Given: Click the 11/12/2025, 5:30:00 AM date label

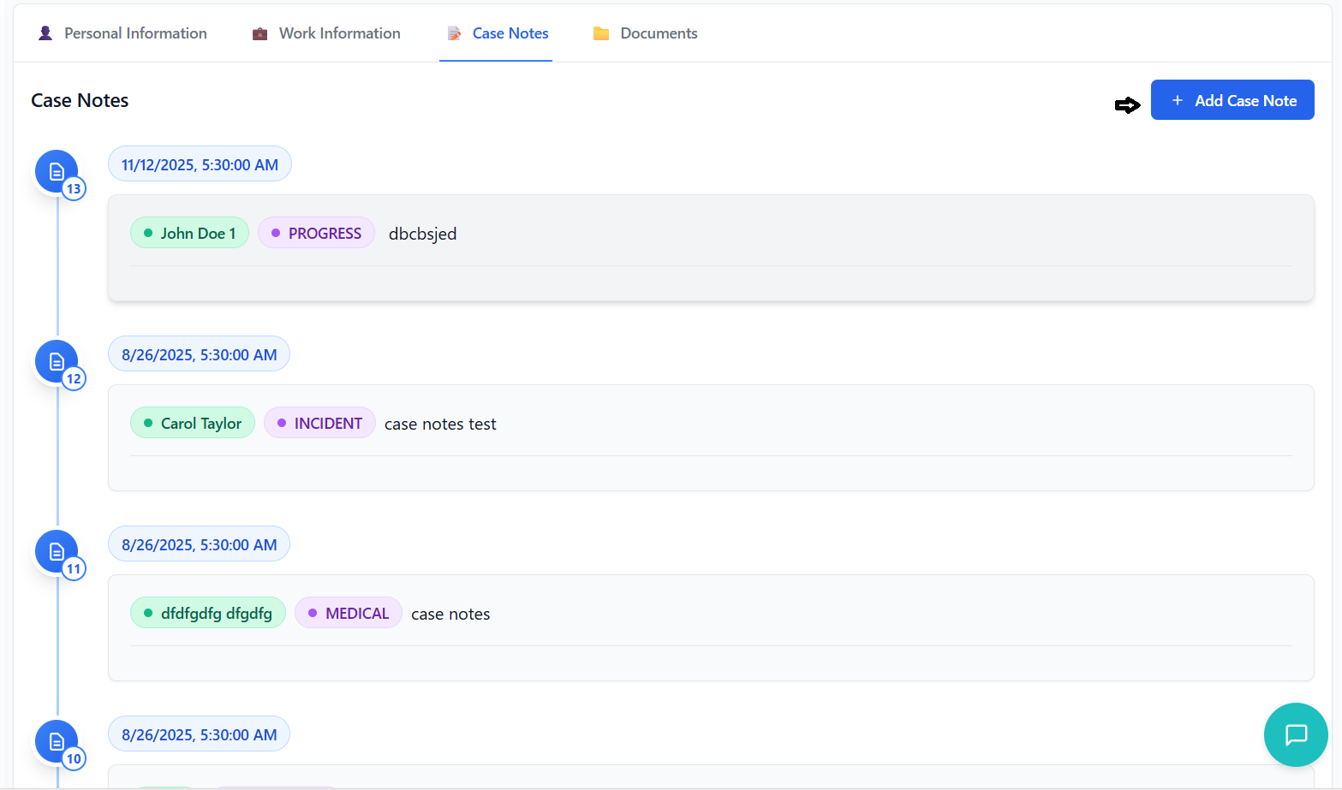Looking at the screenshot, I should [x=200, y=164].
